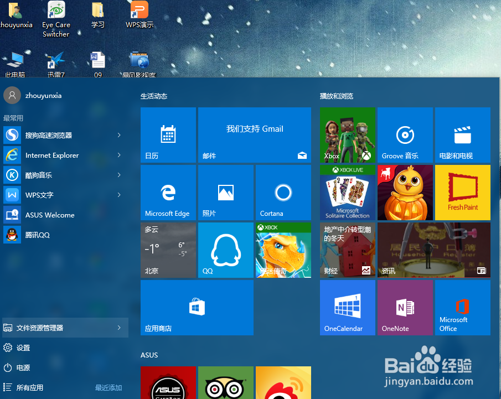Click the zhouyunxia user account avatar
The image size is (501, 399).
point(12,95)
